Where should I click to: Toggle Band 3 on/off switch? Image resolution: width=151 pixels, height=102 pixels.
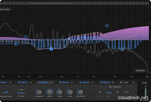click(x=40, y=82)
